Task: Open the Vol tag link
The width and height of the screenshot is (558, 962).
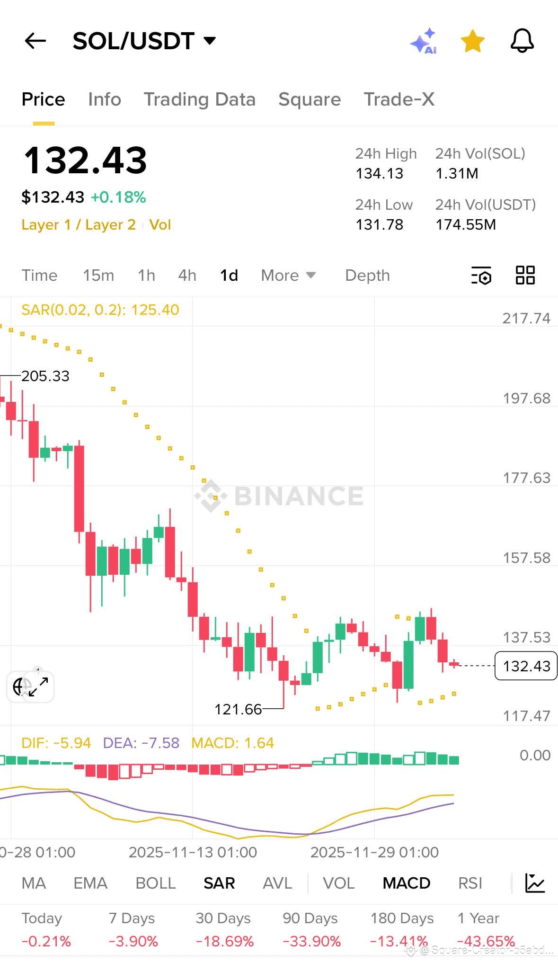Action: click(160, 224)
